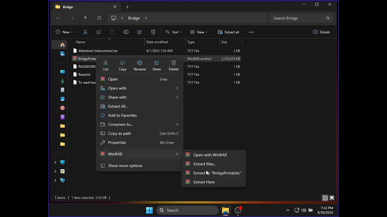The image size is (387, 217).
Task: Open the Videos folder from the sidebar
Action: click(x=63, y=117)
